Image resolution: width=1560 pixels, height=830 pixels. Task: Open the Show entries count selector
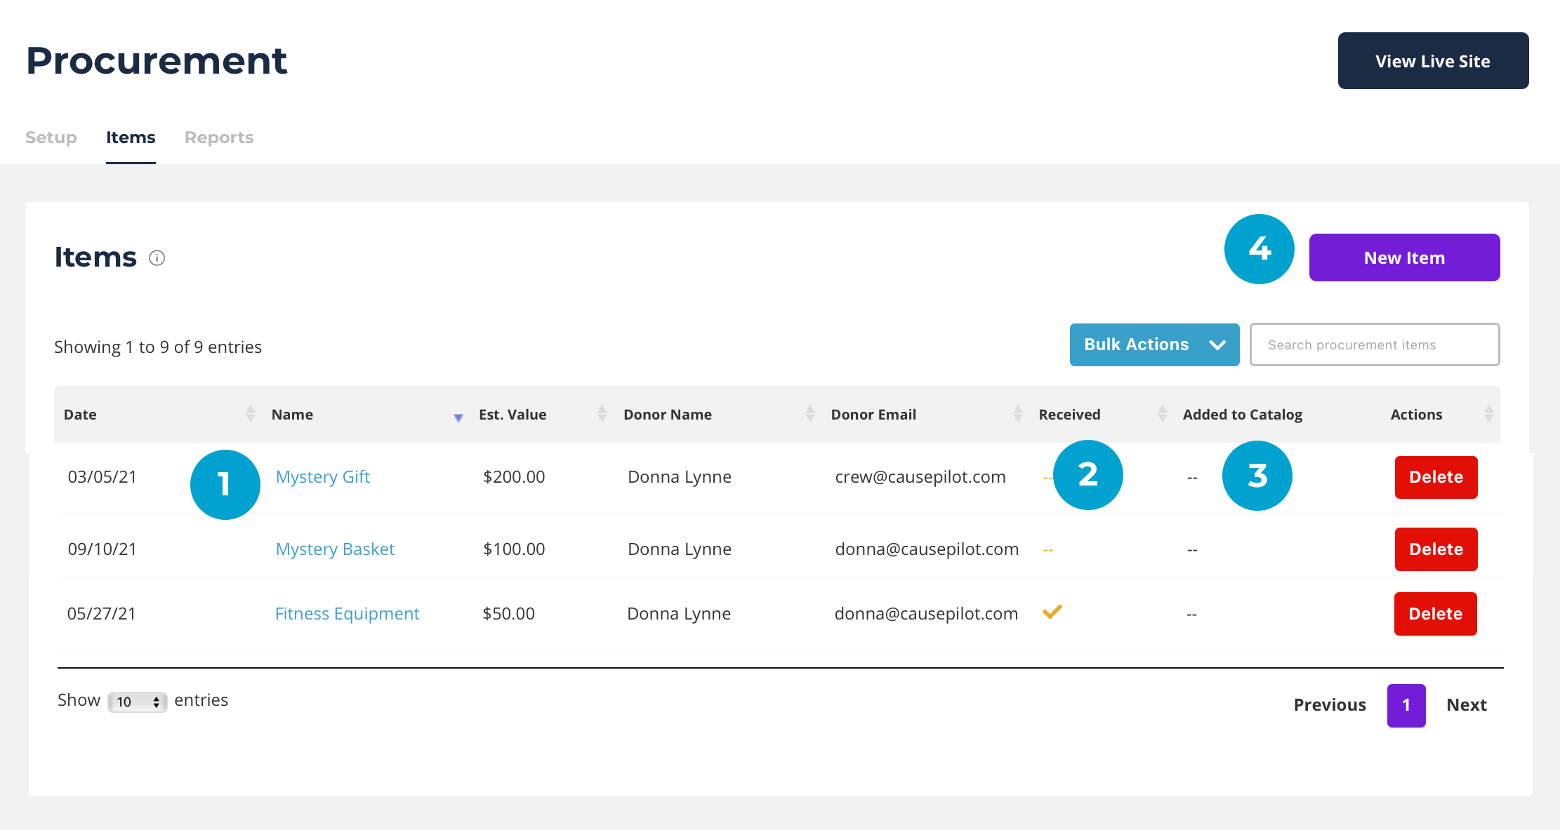[x=138, y=702]
